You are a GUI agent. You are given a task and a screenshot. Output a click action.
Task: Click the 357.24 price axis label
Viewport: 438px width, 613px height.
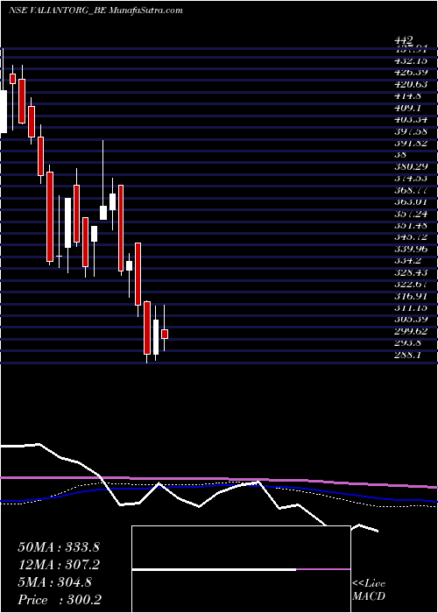tap(411, 214)
